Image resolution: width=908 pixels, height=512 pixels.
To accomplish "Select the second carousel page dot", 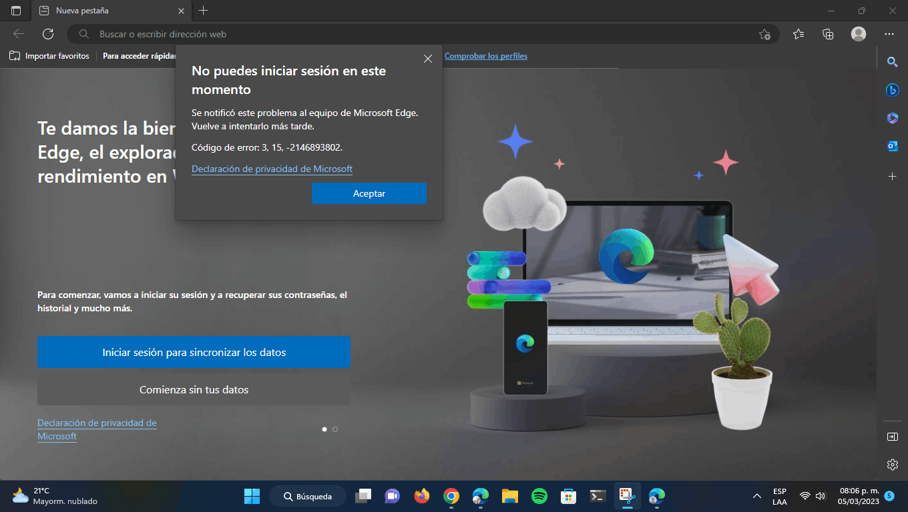I will pyautogui.click(x=335, y=429).
